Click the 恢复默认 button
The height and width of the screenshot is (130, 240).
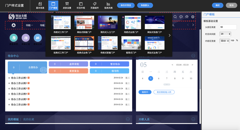[145, 5]
